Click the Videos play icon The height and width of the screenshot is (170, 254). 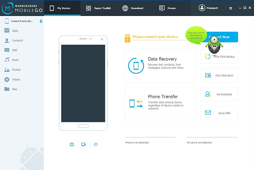pyautogui.click(x=7, y=80)
